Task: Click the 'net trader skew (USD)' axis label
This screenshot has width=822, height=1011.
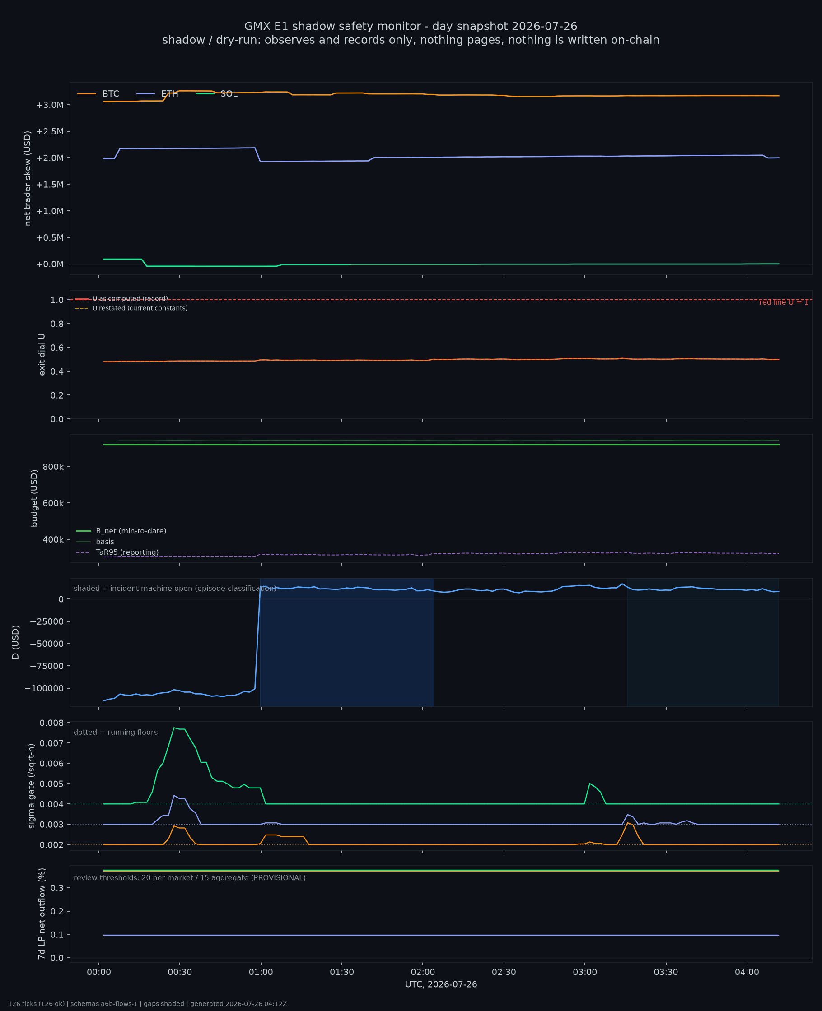Action: (x=28, y=178)
